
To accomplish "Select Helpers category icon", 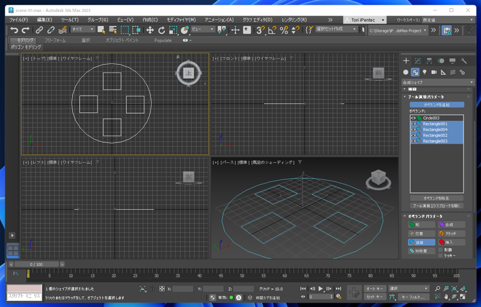I will coord(443,72).
